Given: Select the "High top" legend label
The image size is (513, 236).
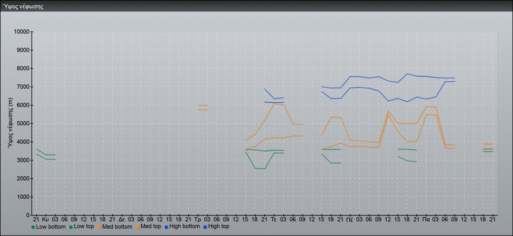Looking at the screenshot, I should [x=219, y=227].
